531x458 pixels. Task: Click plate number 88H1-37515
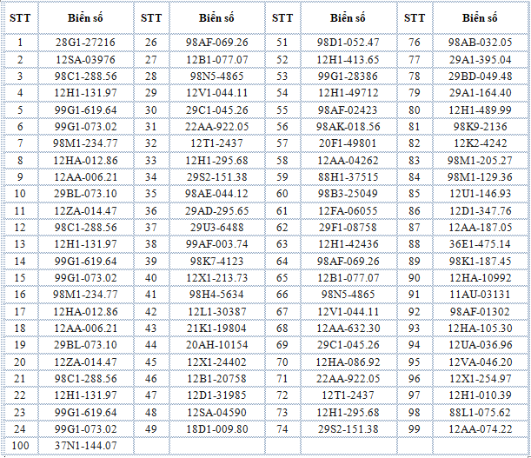348,176
